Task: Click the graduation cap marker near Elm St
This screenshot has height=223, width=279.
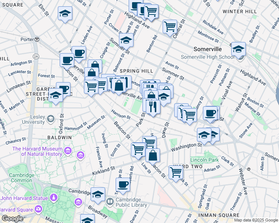Action: tap(65, 14)
